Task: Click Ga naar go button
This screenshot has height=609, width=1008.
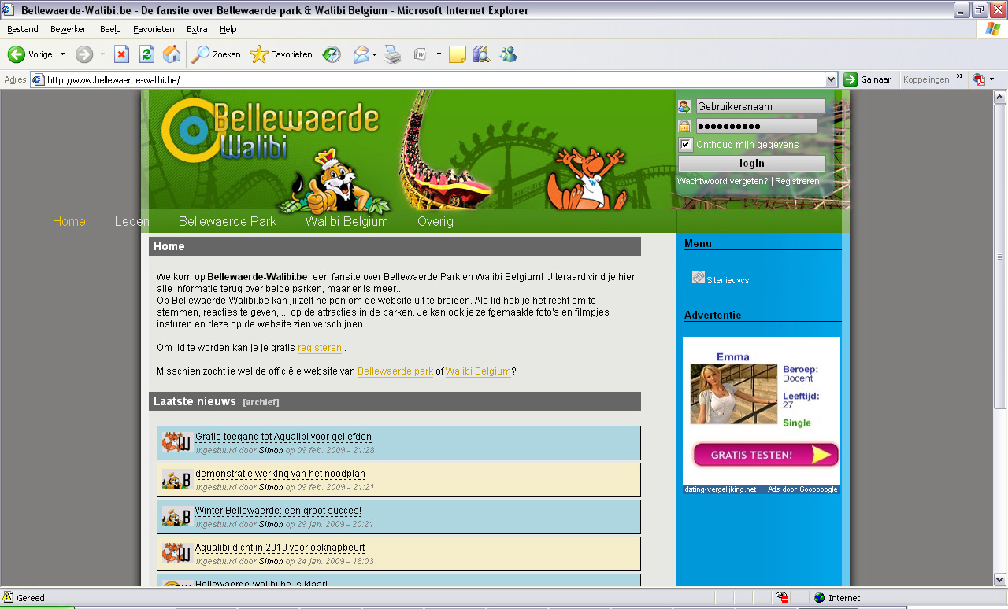Action: (867, 79)
